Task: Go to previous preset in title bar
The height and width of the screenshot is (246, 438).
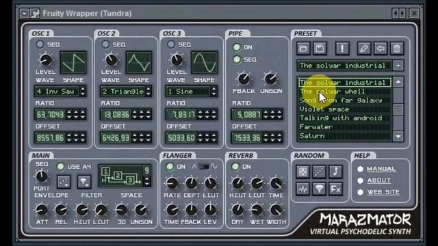Action: [x=396, y=13]
